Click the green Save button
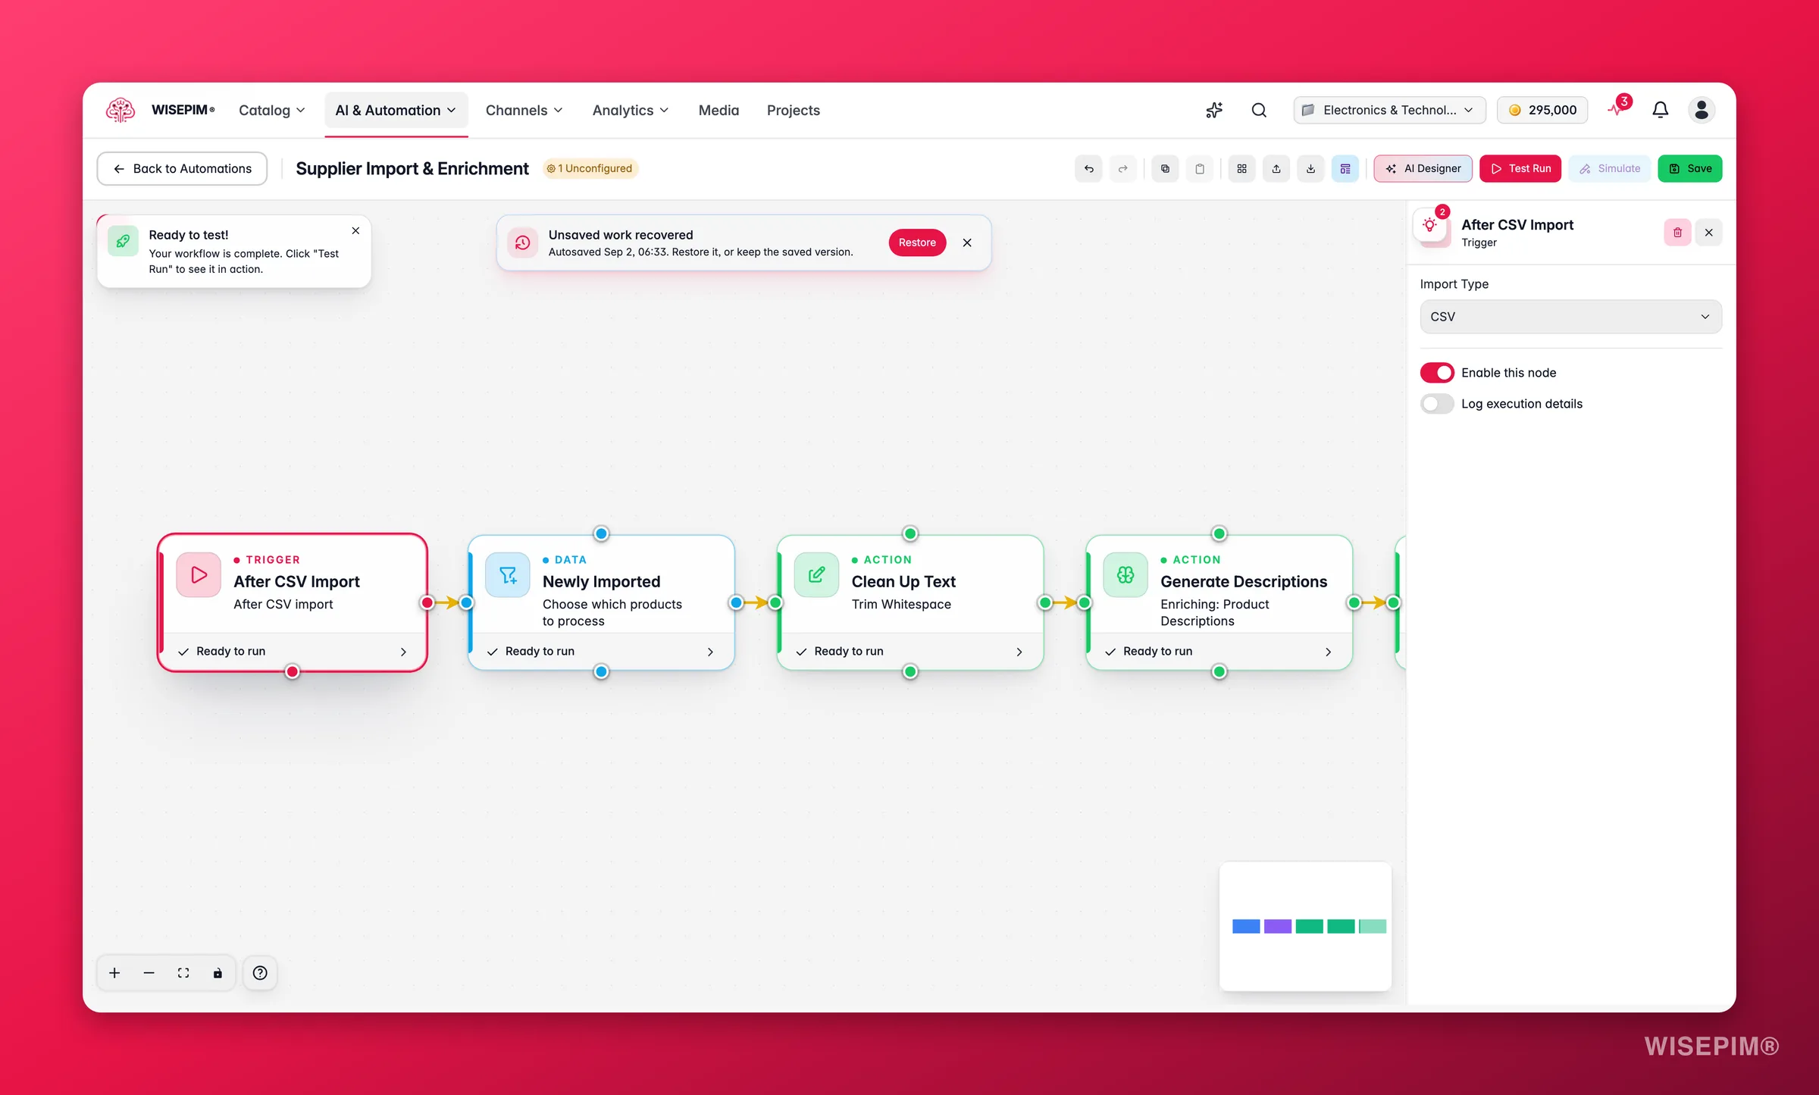Screen dimensions: 1819x1095 pos(1690,168)
